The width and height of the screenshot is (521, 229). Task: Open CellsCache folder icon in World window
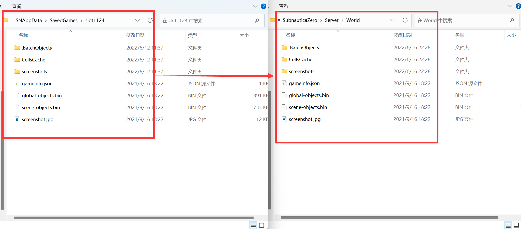pyautogui.click(x=284, y=59)
